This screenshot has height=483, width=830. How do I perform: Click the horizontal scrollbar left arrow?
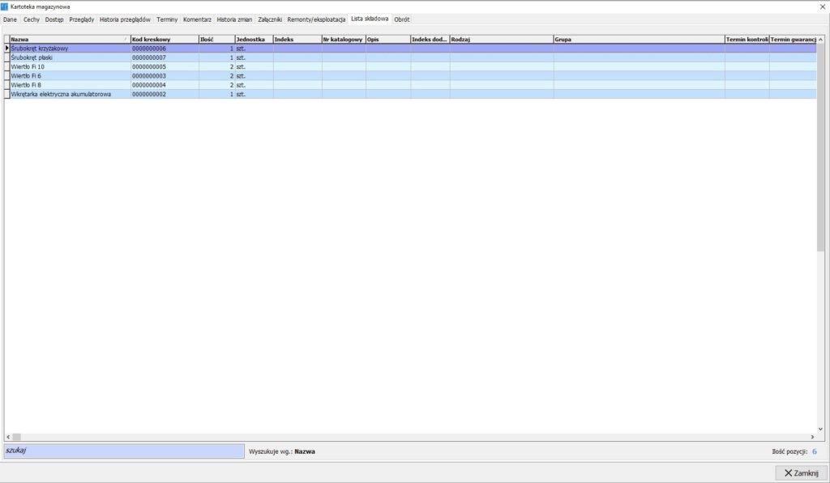(x=8, y=437)
